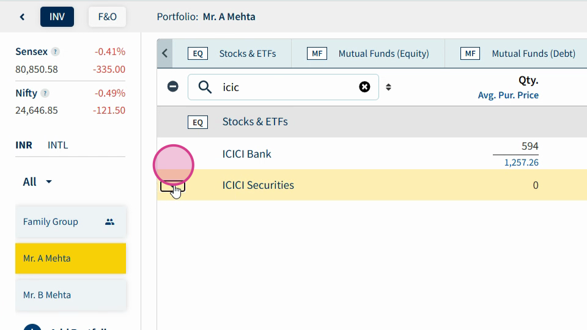Switch to INV mode

click(x=57, y=17)
